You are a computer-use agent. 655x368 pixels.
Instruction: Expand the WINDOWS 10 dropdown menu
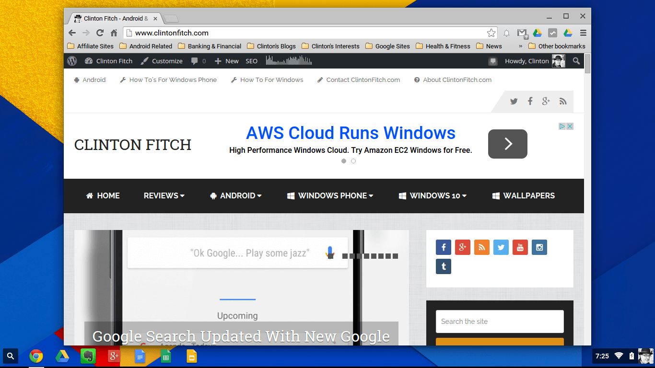[x=433, y=195]
